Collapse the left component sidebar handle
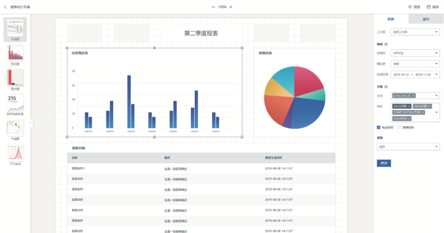The image size is (444, 233). click(x=32, y=123)
